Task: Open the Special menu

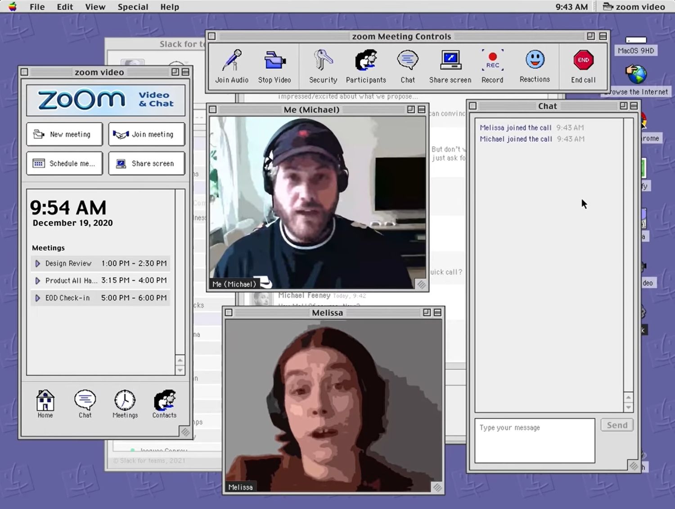Action: point(133,7)
